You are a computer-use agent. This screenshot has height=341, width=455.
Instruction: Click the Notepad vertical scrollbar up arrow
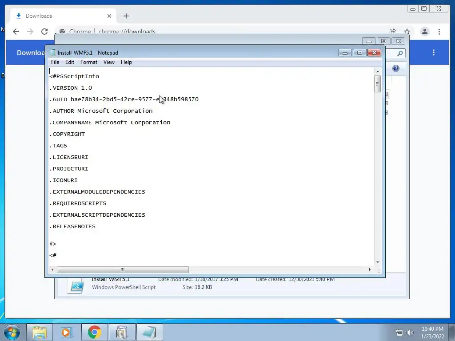coord(378,71)
